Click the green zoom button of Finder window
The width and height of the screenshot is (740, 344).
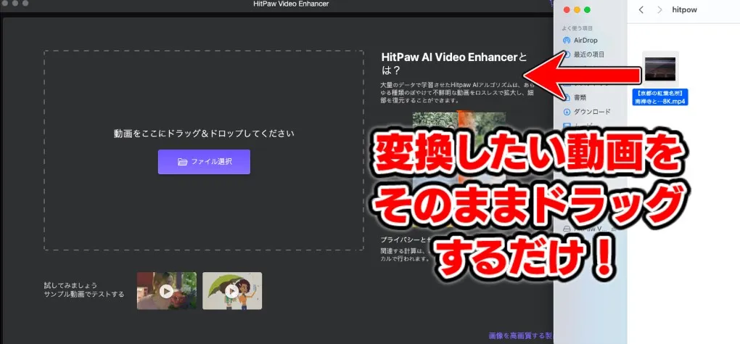[588, 10]
